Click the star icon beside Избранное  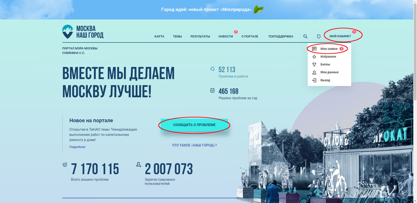click(x=314, y=56)
